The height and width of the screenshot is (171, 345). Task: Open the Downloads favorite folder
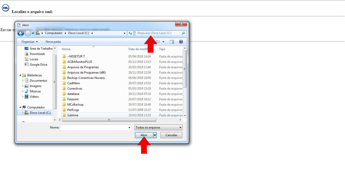coord(37,54)
